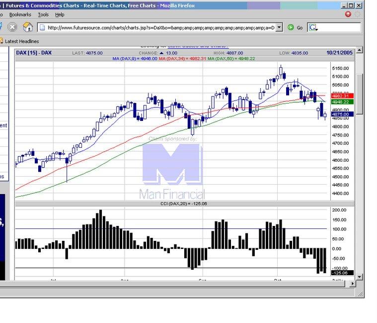Click the 10/21/2005 chart date
377x323 pixels.
[339, 53]
